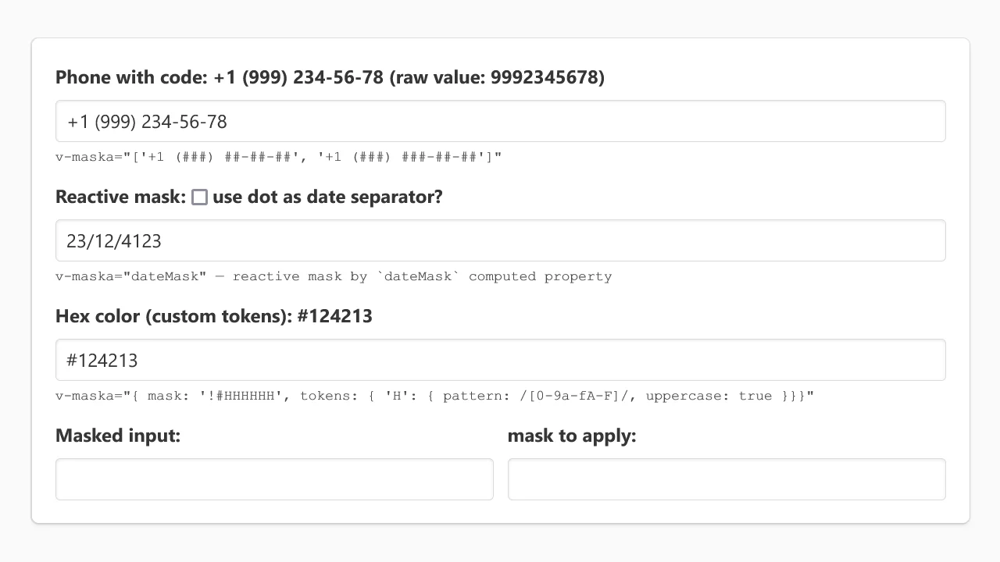Click the "Phone with code:" heading label
This screenshot has height=562, width=1000.
[x=130, y=77]
